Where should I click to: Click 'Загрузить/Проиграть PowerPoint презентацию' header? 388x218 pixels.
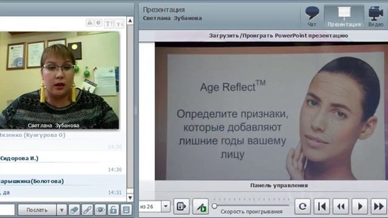[278, 36]
